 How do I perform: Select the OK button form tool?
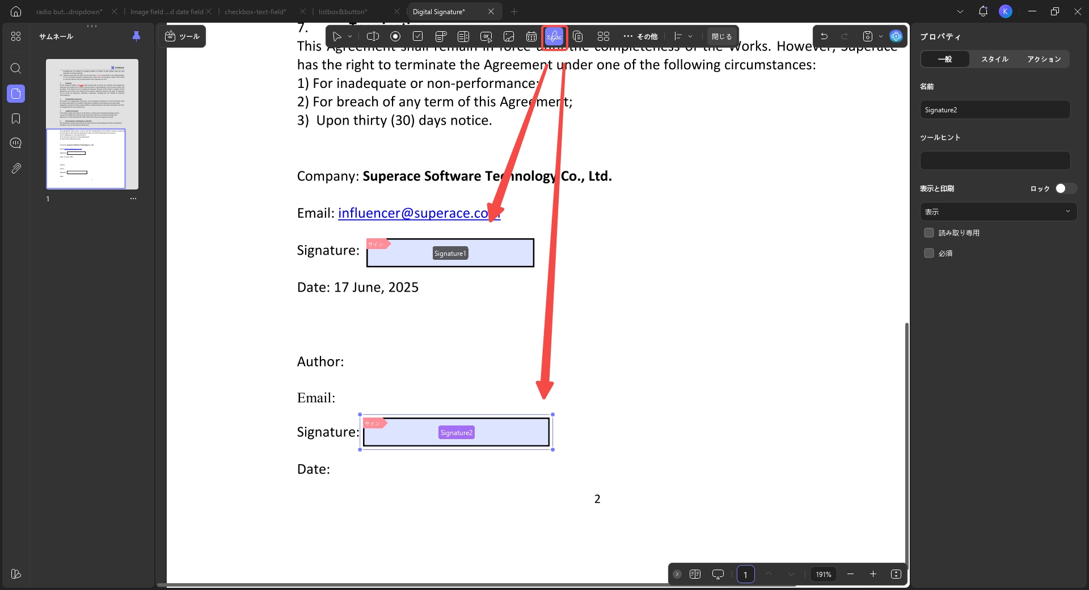[486, 36]
